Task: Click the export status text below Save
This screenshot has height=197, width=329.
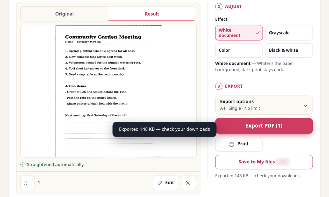Action: point(257,176)
